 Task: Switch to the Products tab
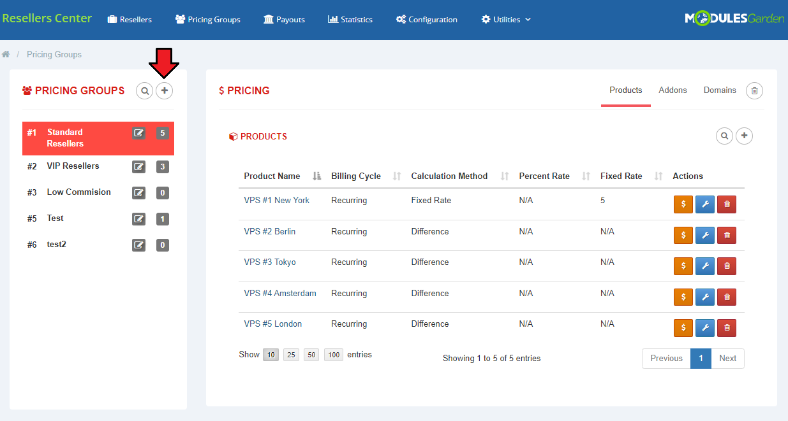[x=625, y=90]
